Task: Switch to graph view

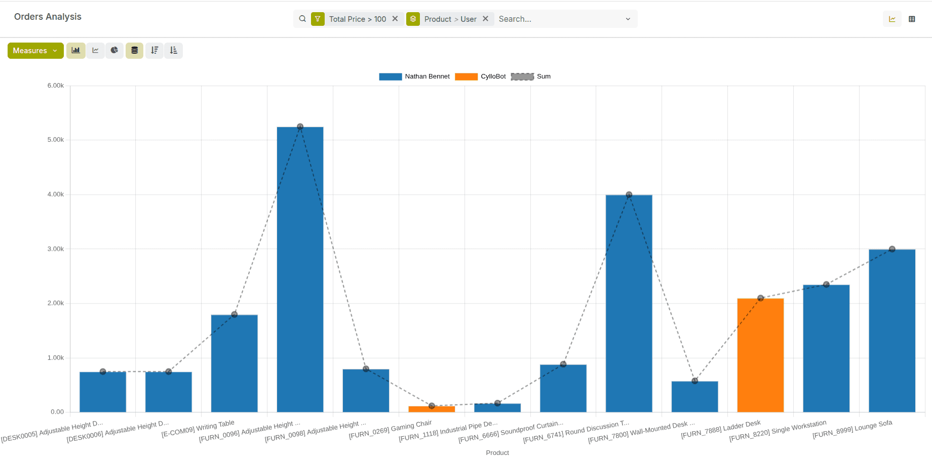Action: [892, 19]
